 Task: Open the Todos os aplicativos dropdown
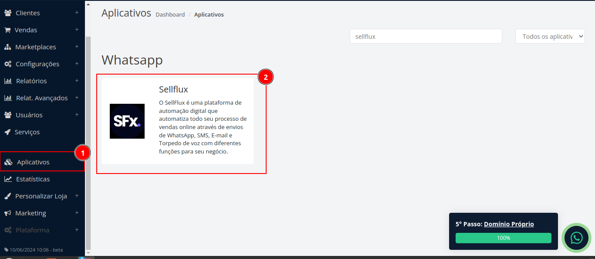tap(550, 37)
